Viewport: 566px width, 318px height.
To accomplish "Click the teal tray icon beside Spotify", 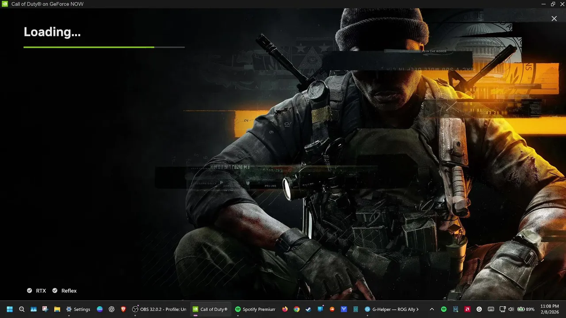I will pyautogui.click(x=455, y=309).
